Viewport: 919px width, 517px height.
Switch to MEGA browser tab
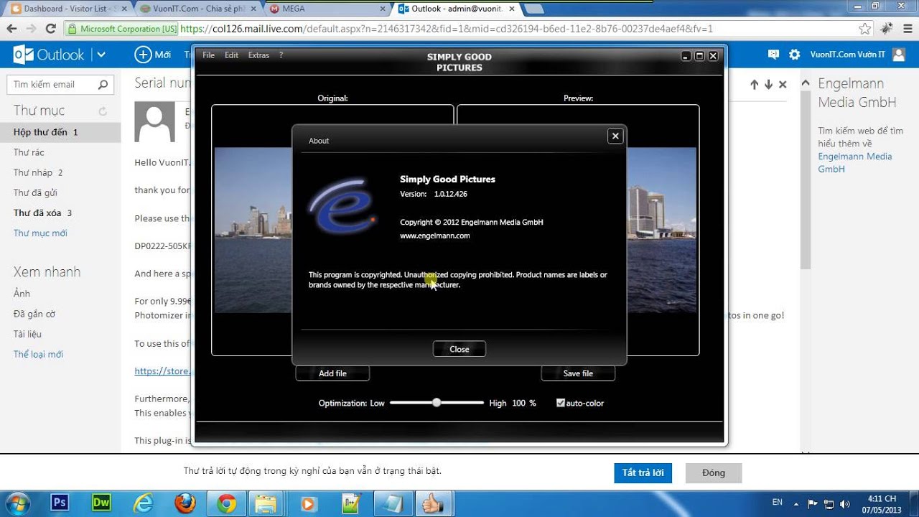point(327,9)
